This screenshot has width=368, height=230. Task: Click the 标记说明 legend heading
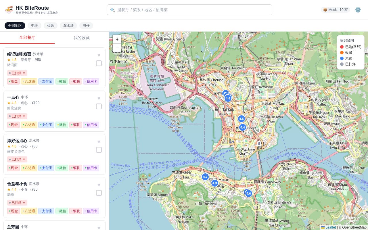[347, 41]
